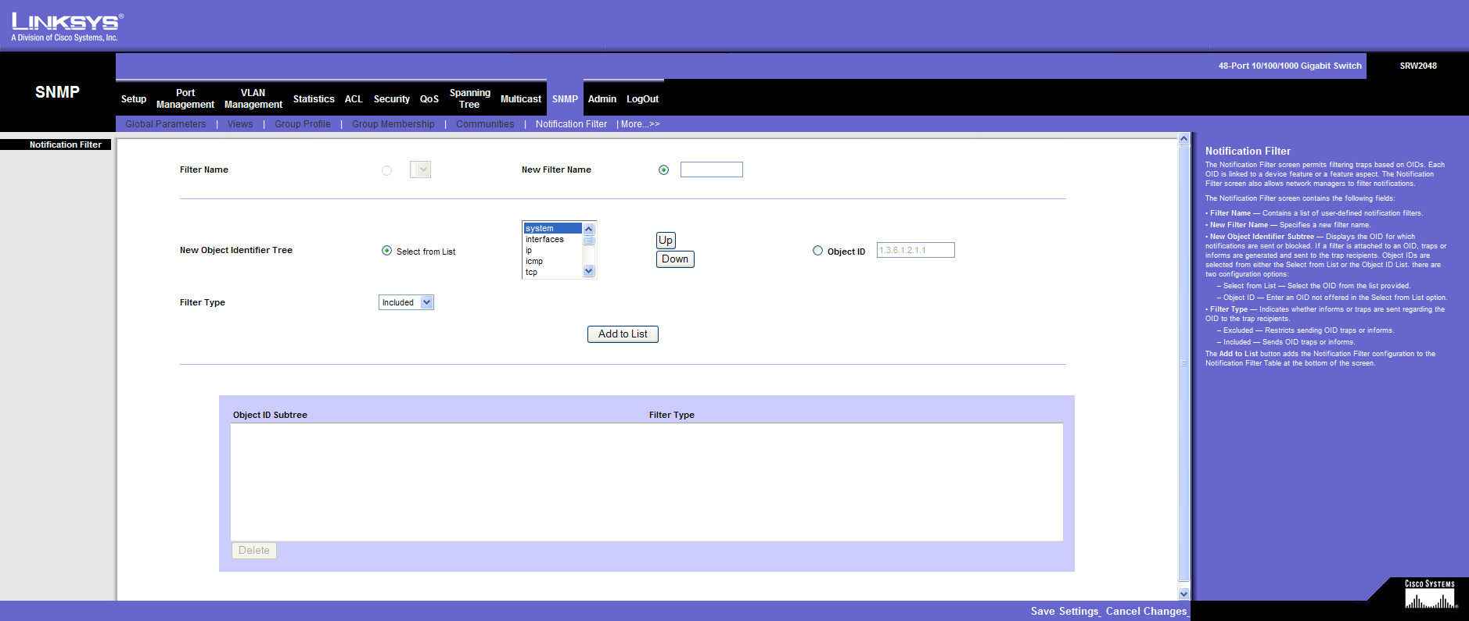This screenshot has height=621, width=1469.
Task: Expand the More...>> submenu link
Action: click(640, 124)
